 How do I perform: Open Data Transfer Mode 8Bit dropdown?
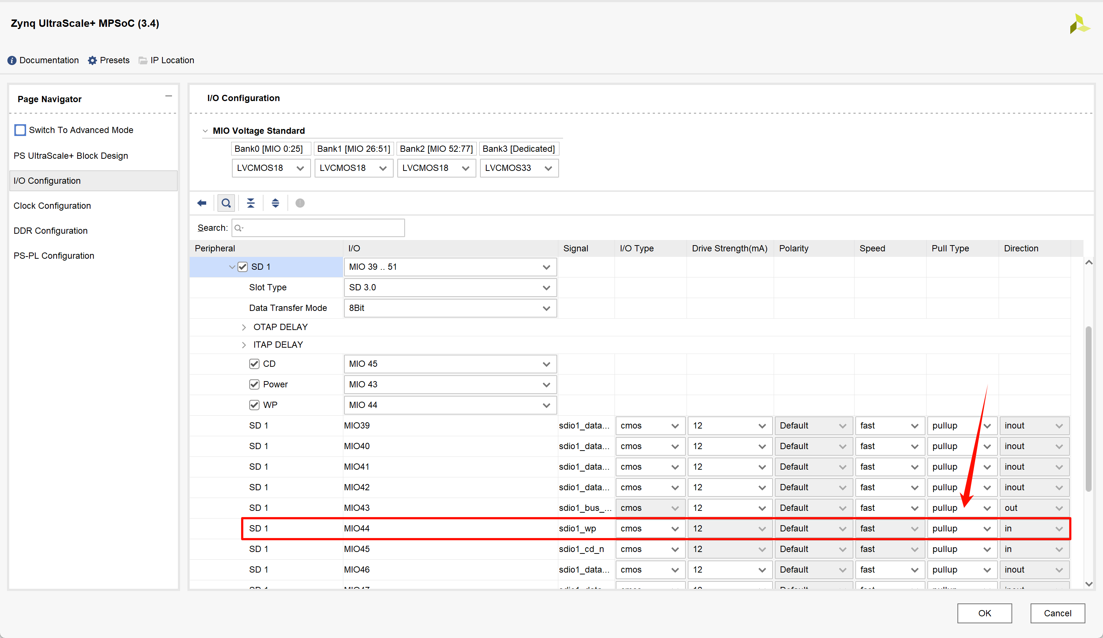(x=450, y=308)
